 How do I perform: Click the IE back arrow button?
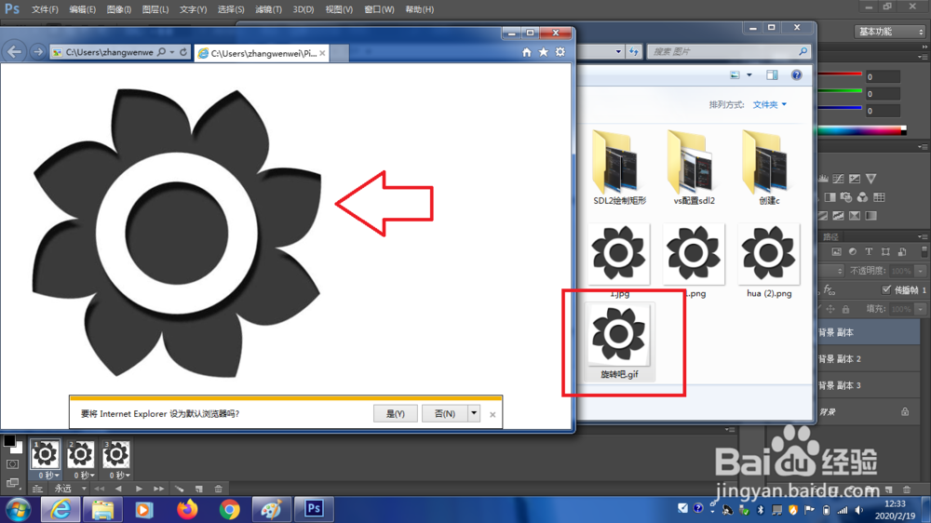pyautogui.click(x=14, y=52)
